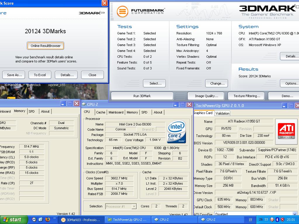Viewport: 299px width, 224px height.
Task: Click the Name field Intel Core 2 Duo E6300
Action: point(135,124)
